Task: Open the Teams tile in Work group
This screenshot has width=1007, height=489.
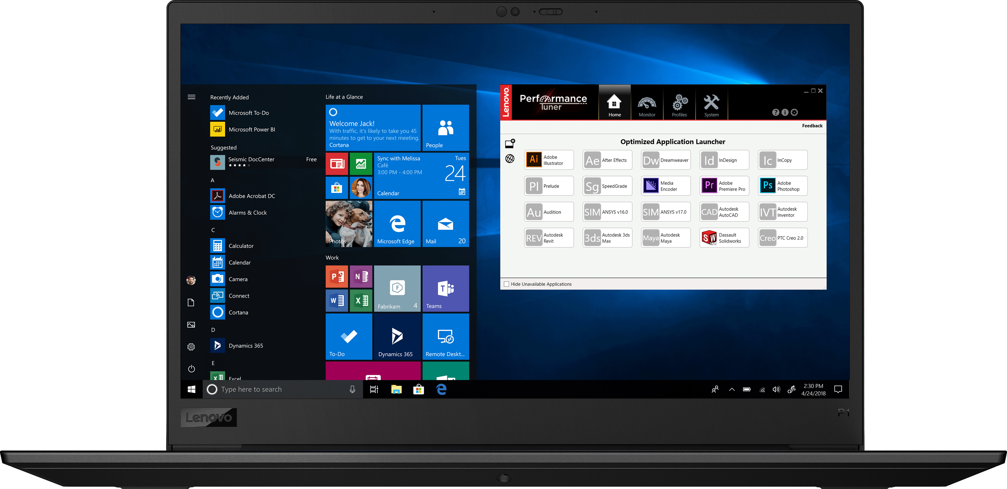Action: pos(445,289)
